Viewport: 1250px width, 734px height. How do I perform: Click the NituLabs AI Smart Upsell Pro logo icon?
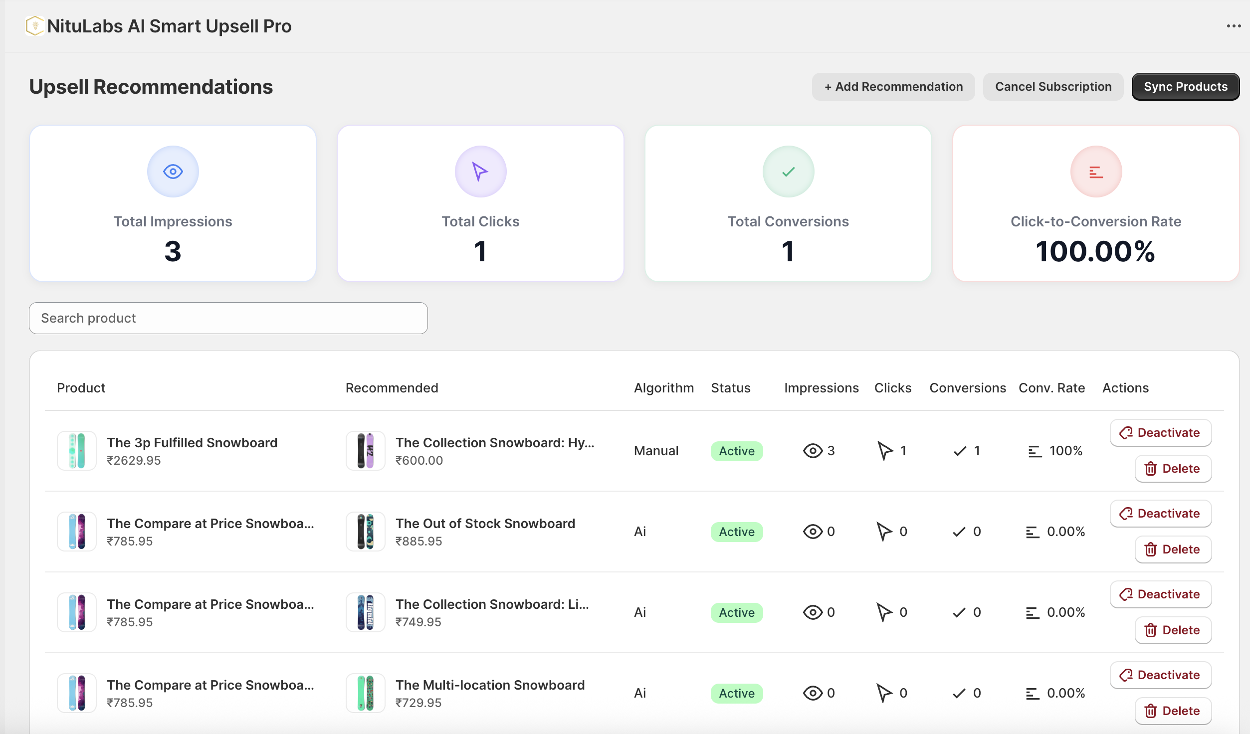(x=34, y=25)
